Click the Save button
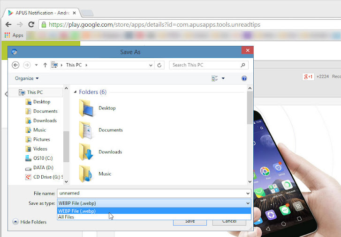Viewport: 341px width, 237px height. (x=190, y=223)
